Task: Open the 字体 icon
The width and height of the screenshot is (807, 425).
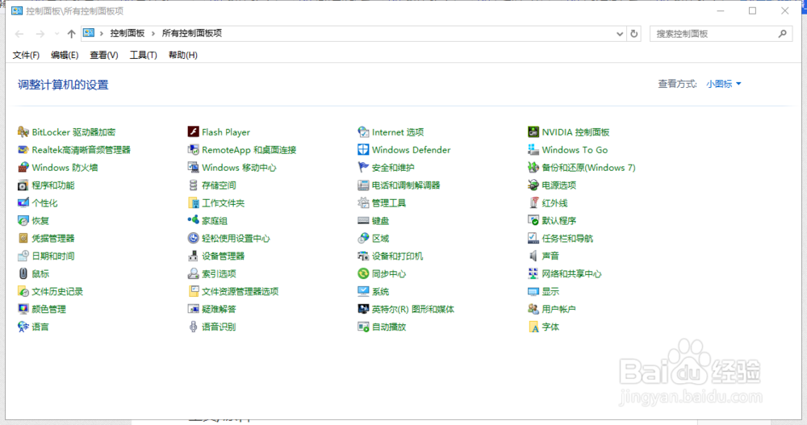Action: (533, 327)
